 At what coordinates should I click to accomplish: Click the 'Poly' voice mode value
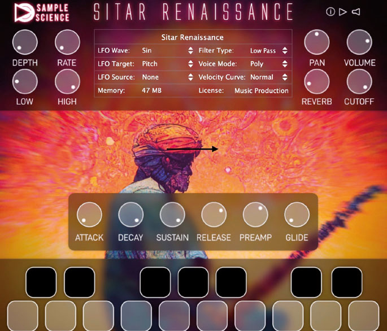click(x=256, y=64)
